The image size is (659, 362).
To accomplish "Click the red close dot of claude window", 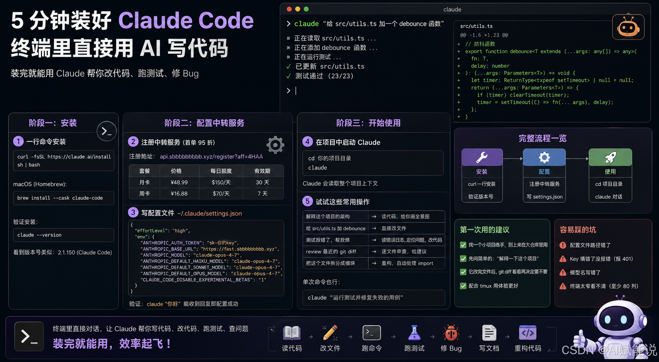I will tap(289, 9).
